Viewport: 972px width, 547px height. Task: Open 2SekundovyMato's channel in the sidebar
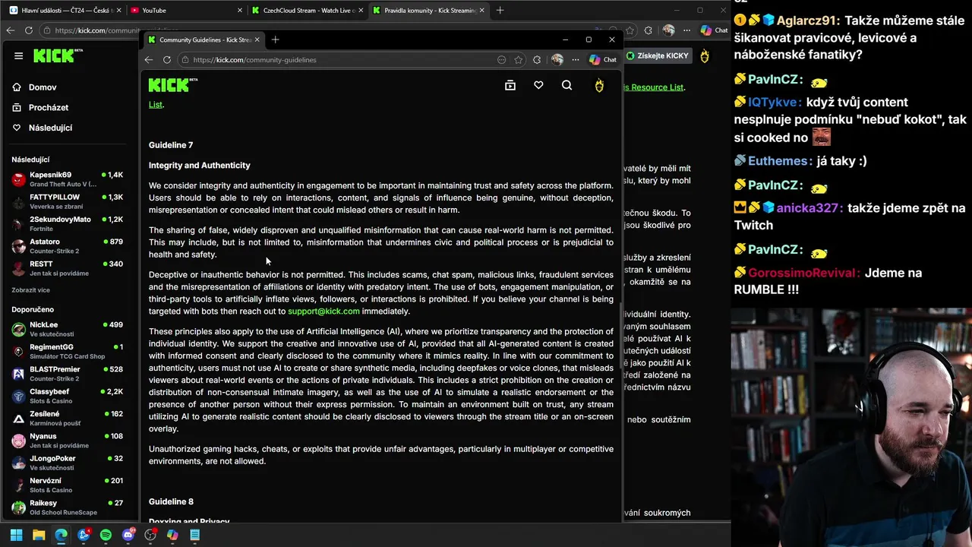click(x=68, y=223)
